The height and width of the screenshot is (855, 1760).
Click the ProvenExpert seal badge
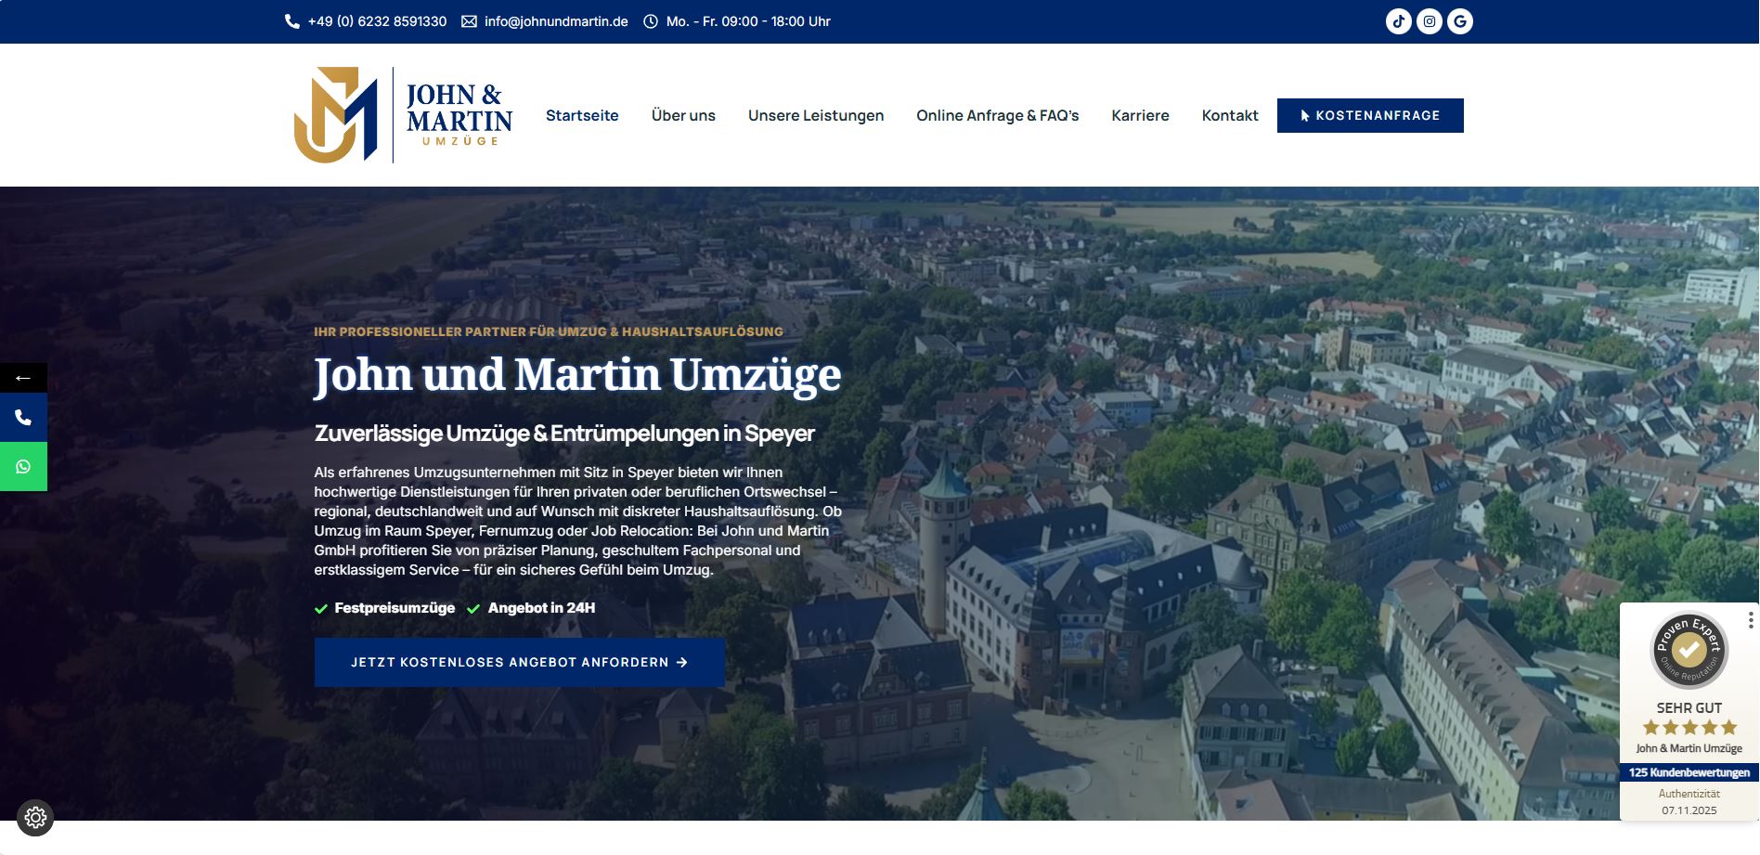(1689, 650)
